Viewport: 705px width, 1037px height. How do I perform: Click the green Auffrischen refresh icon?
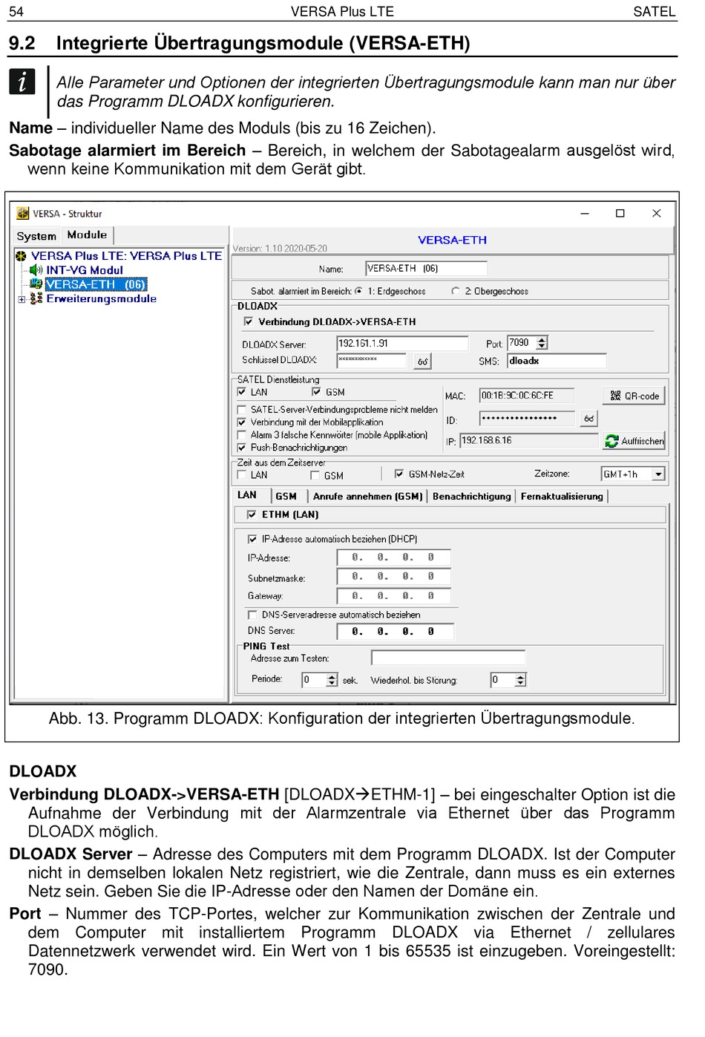coord(611,442)
